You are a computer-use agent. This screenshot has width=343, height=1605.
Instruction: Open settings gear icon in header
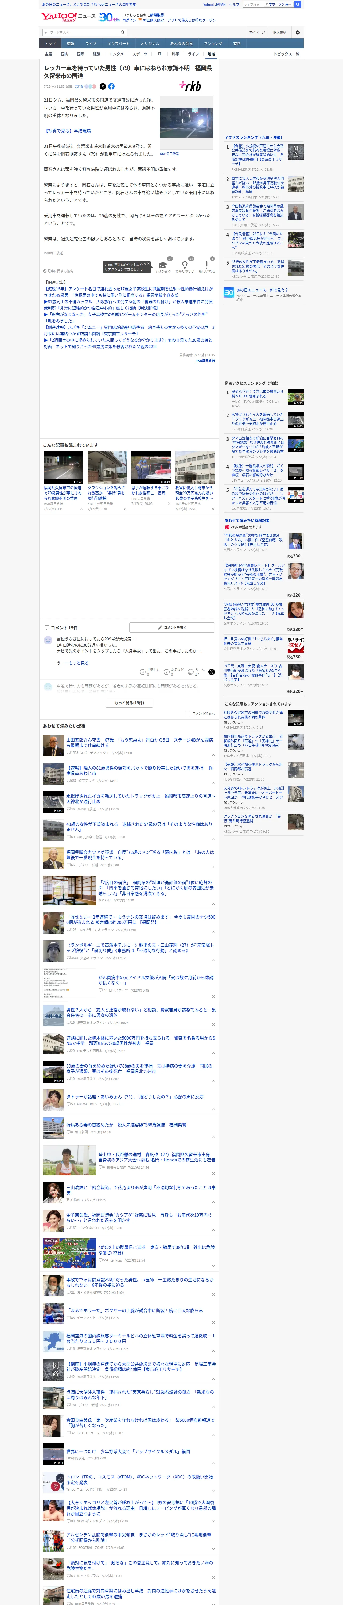coord(298,32)
